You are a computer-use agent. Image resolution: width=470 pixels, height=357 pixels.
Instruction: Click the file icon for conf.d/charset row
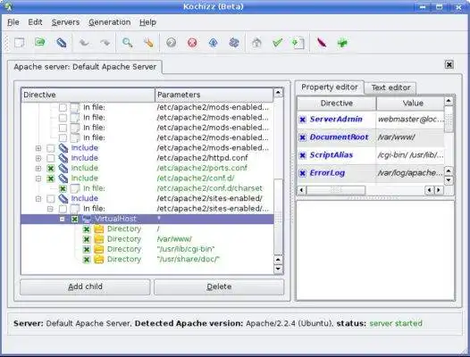[75, 188]
